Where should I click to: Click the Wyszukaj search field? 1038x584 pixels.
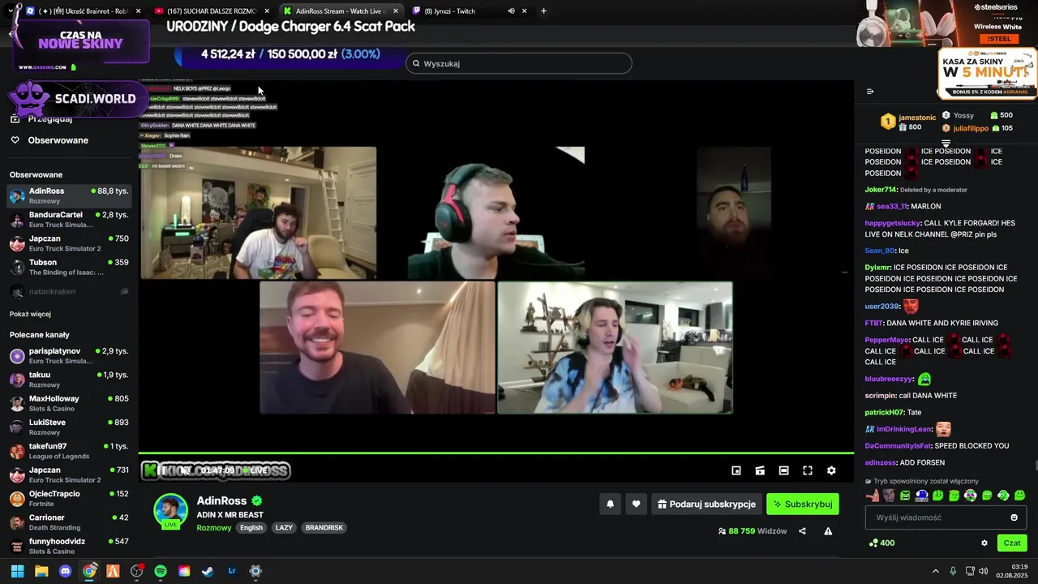(519, 63)
